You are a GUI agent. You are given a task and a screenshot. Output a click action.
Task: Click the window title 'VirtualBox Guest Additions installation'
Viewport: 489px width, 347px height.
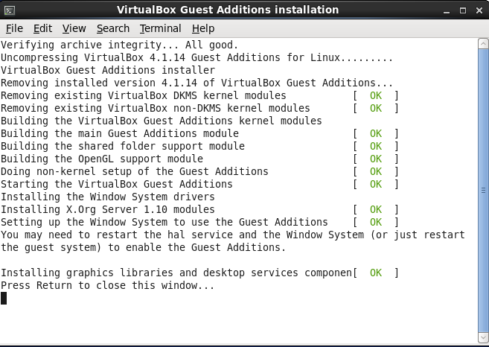click(x=228, y=10)
